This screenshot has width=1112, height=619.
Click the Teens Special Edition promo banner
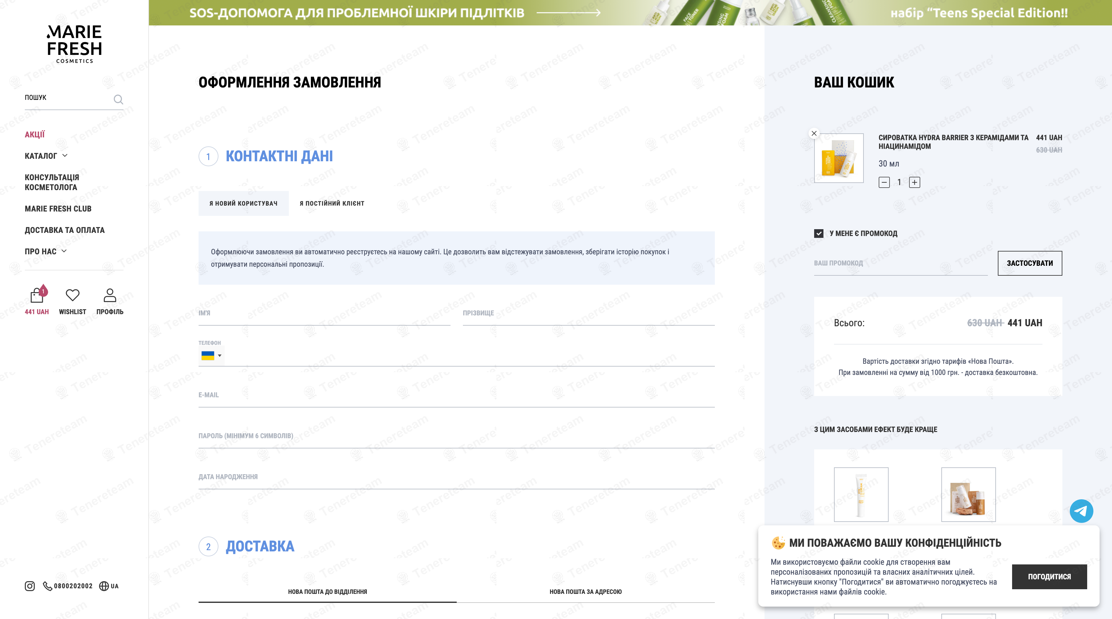click(x=630, y=12)
